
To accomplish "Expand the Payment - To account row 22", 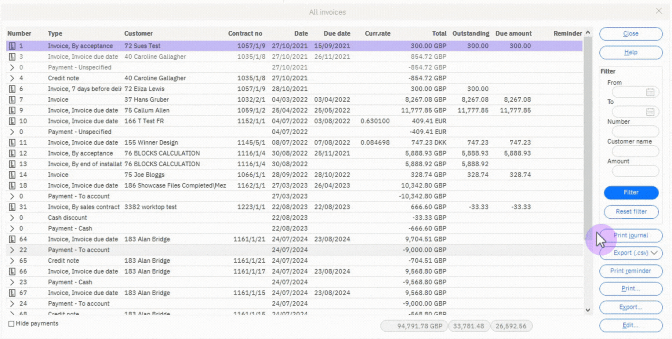I will [11, 250].
